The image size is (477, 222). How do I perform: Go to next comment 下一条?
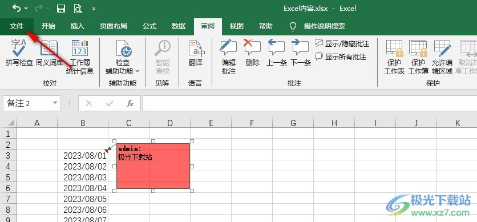click(x=300, y=53)
